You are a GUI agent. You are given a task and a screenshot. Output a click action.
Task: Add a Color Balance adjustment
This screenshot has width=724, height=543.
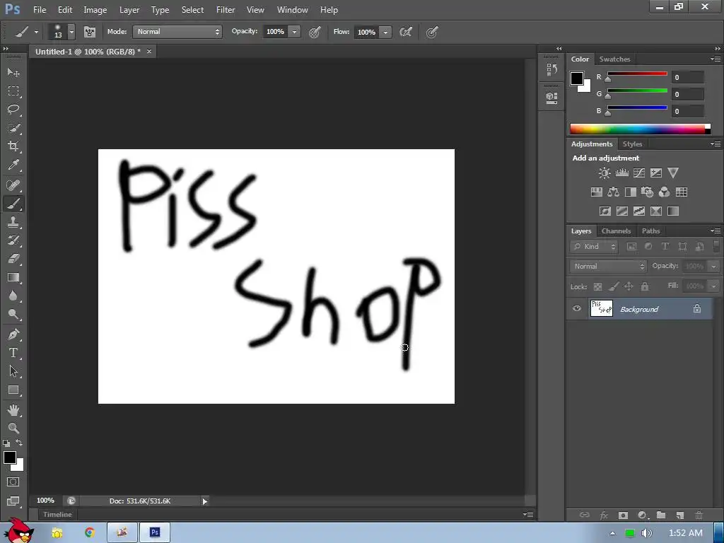click(x=613, y=192)
